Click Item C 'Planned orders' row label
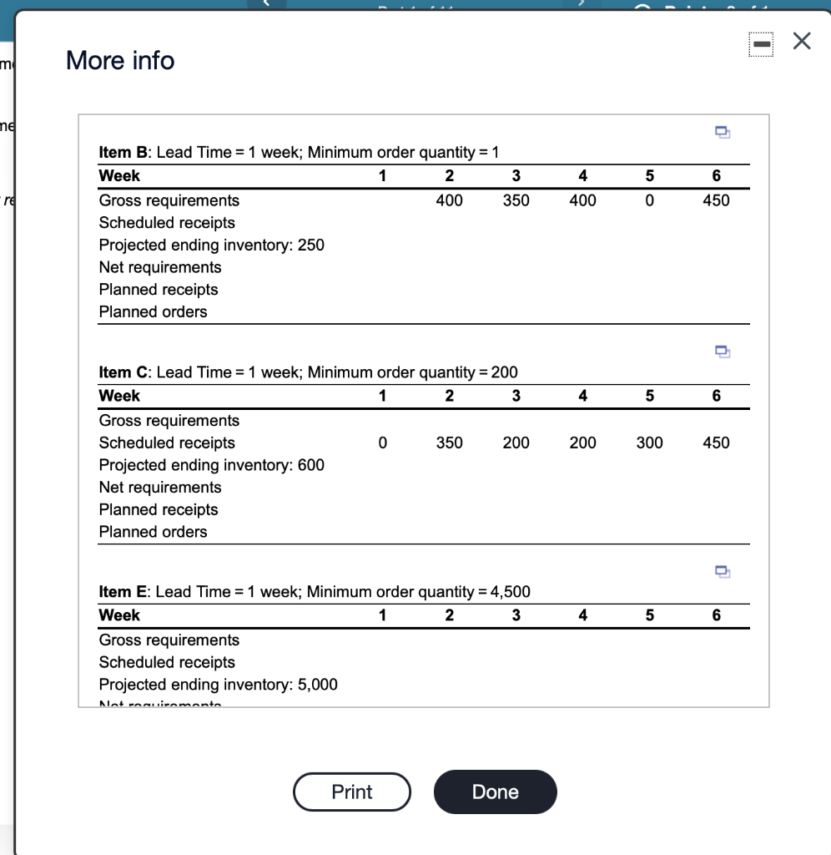The image size is (831, 855). tap(154, 532)
